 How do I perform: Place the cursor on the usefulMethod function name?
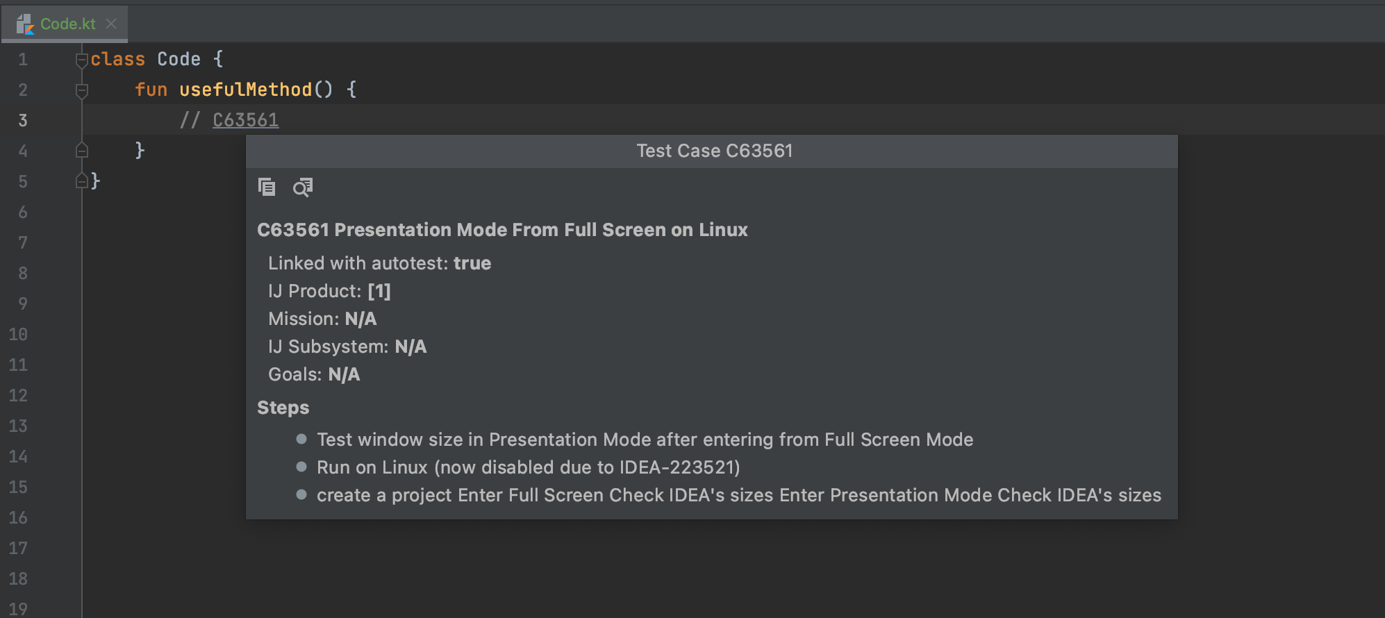[246, 90]
